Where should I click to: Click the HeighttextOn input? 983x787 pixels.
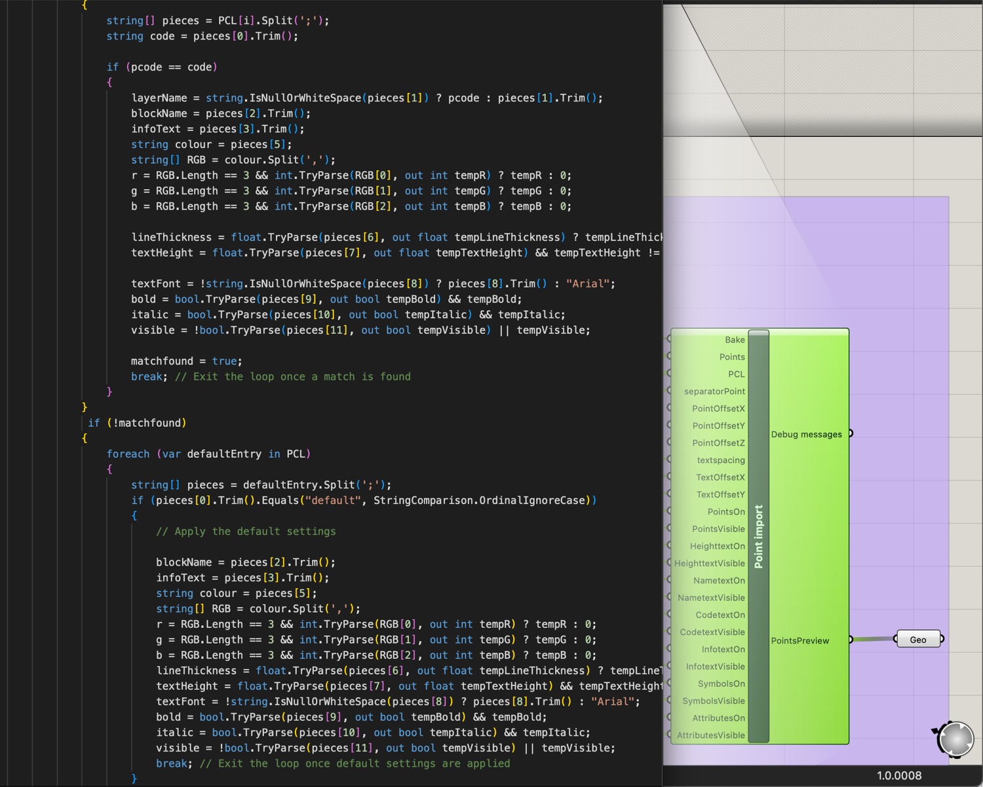[717, 546]
